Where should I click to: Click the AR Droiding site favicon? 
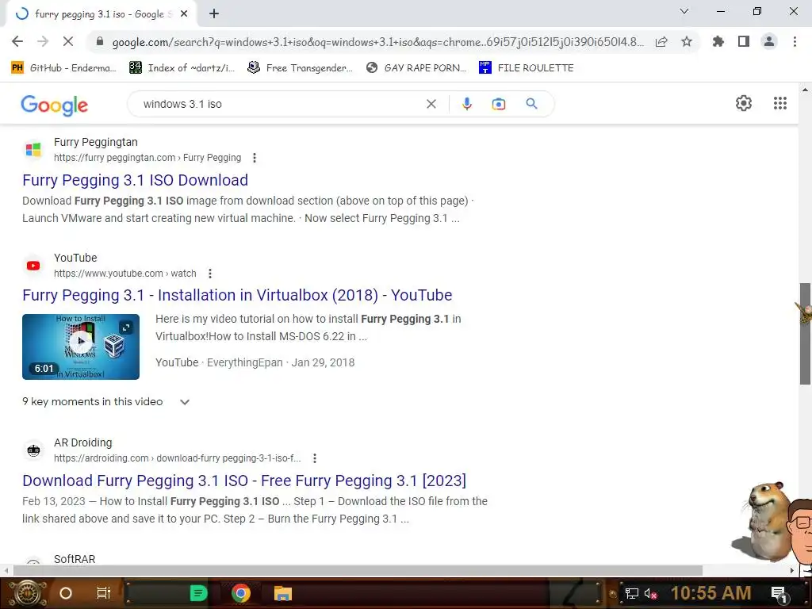[33, 450]
